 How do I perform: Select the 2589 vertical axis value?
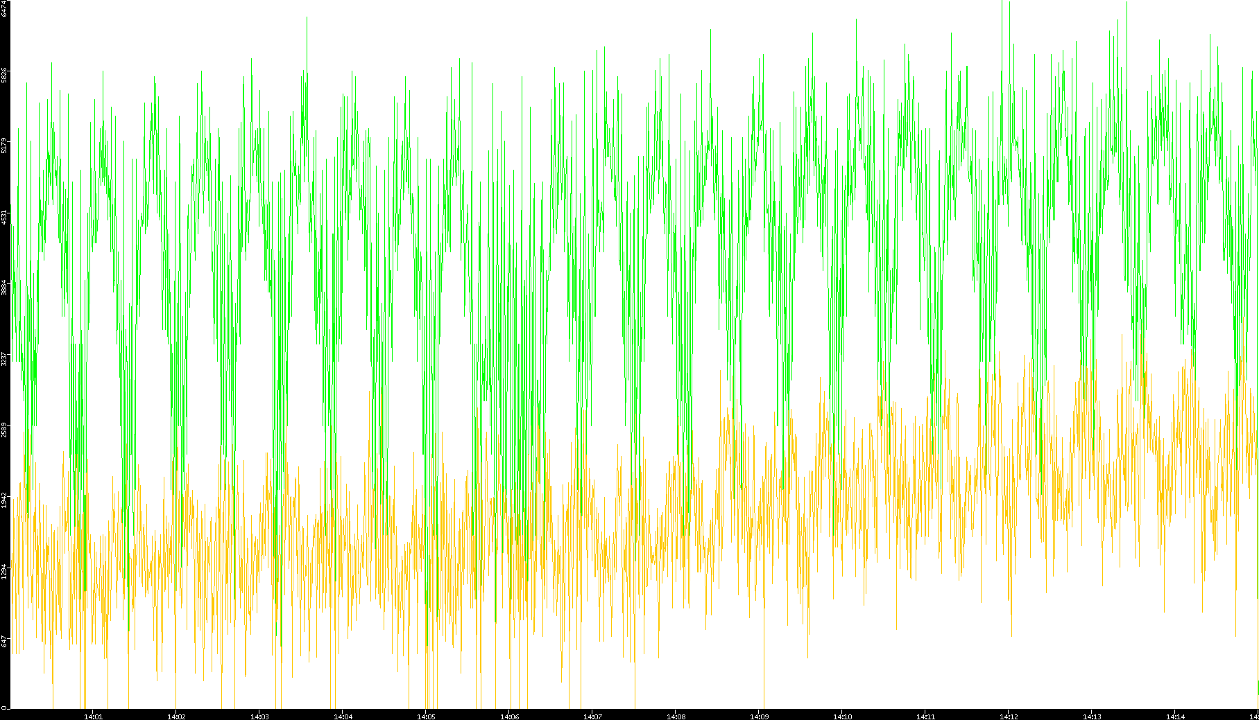(x=4, y=430)
